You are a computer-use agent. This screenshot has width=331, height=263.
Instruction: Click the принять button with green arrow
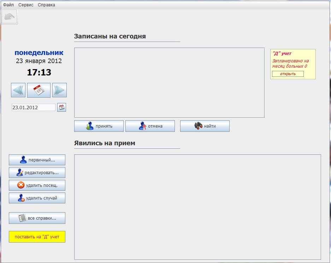99,126
